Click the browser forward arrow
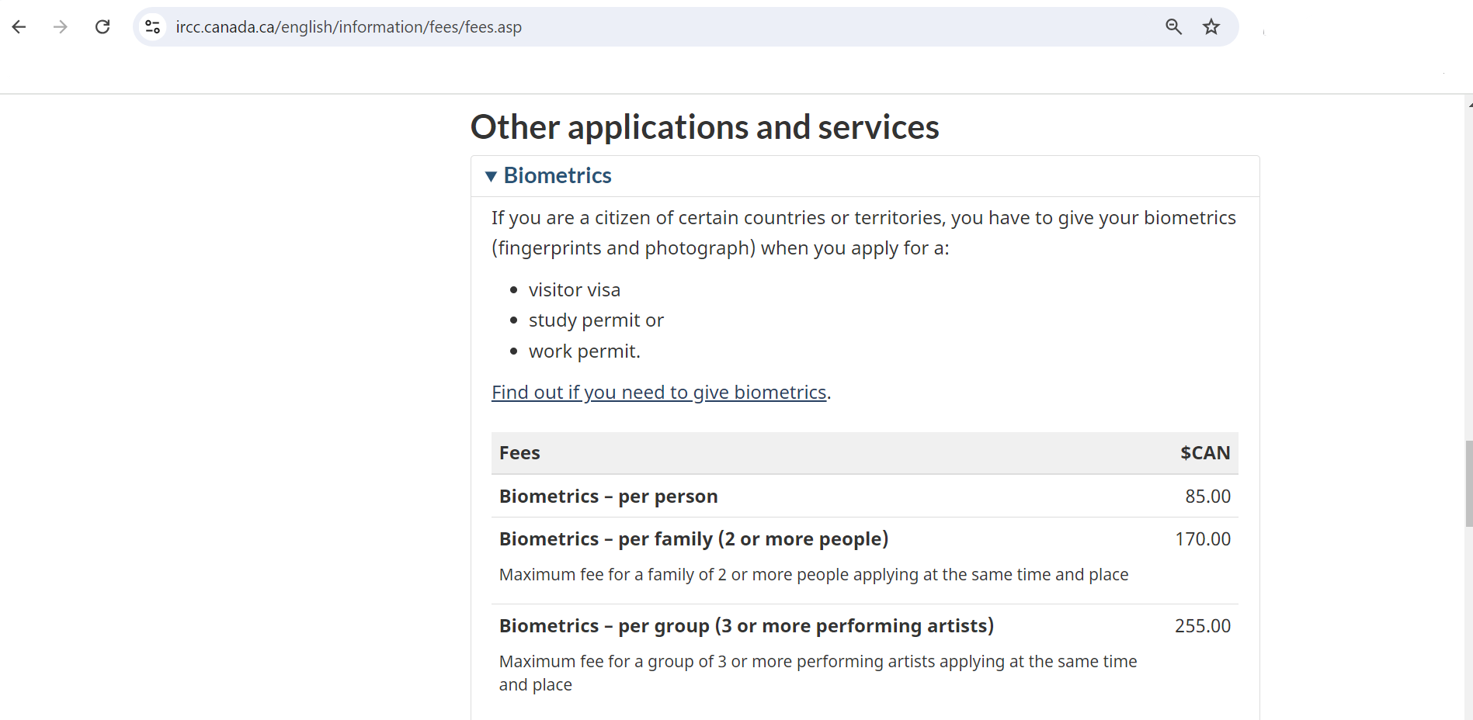 pyautogui.click(x=61, y=26)
